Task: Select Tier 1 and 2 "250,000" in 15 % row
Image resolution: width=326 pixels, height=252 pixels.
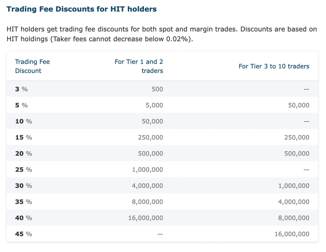Action: click(x=151, y=137)
